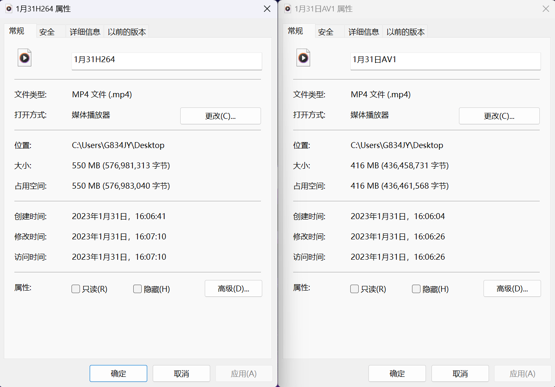Click 确定 in the AV1 properties window
Image resolution: width=555 pixels, height=387 pixels.
pyautogui.click(x=397, y=373)
